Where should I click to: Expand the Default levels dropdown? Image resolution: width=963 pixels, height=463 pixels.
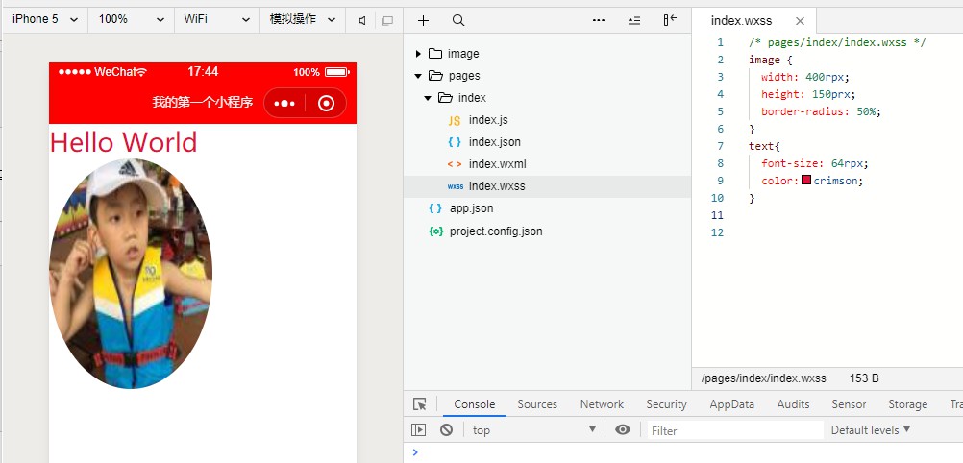click(x=870, y=430)
